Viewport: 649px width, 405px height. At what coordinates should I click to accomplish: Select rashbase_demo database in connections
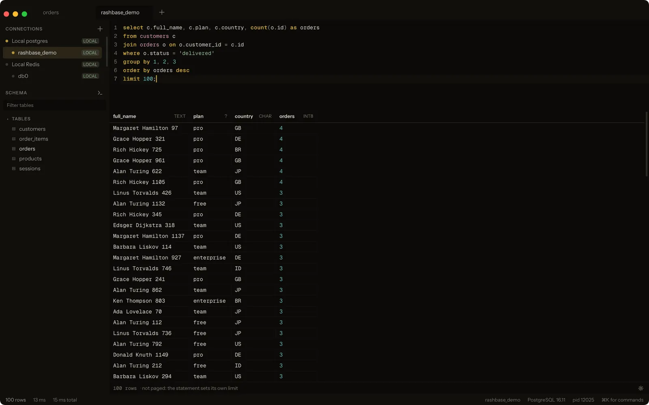[x=53, y=53]
